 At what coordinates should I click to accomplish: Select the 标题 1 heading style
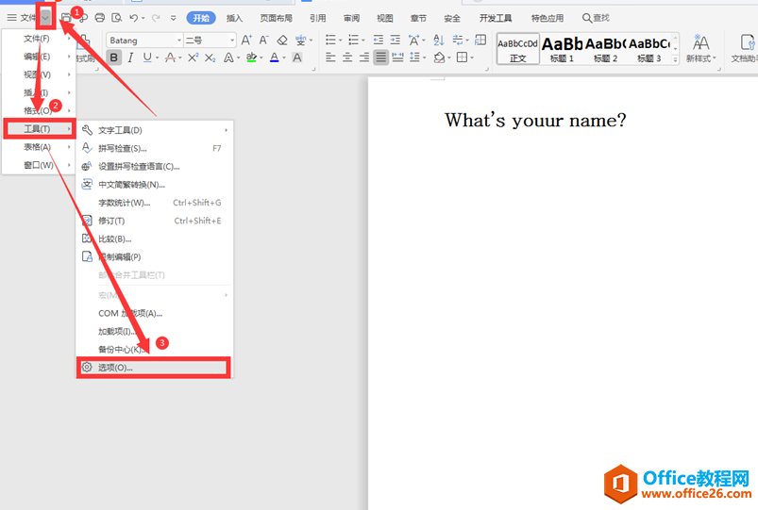click(x=562, y=48)
